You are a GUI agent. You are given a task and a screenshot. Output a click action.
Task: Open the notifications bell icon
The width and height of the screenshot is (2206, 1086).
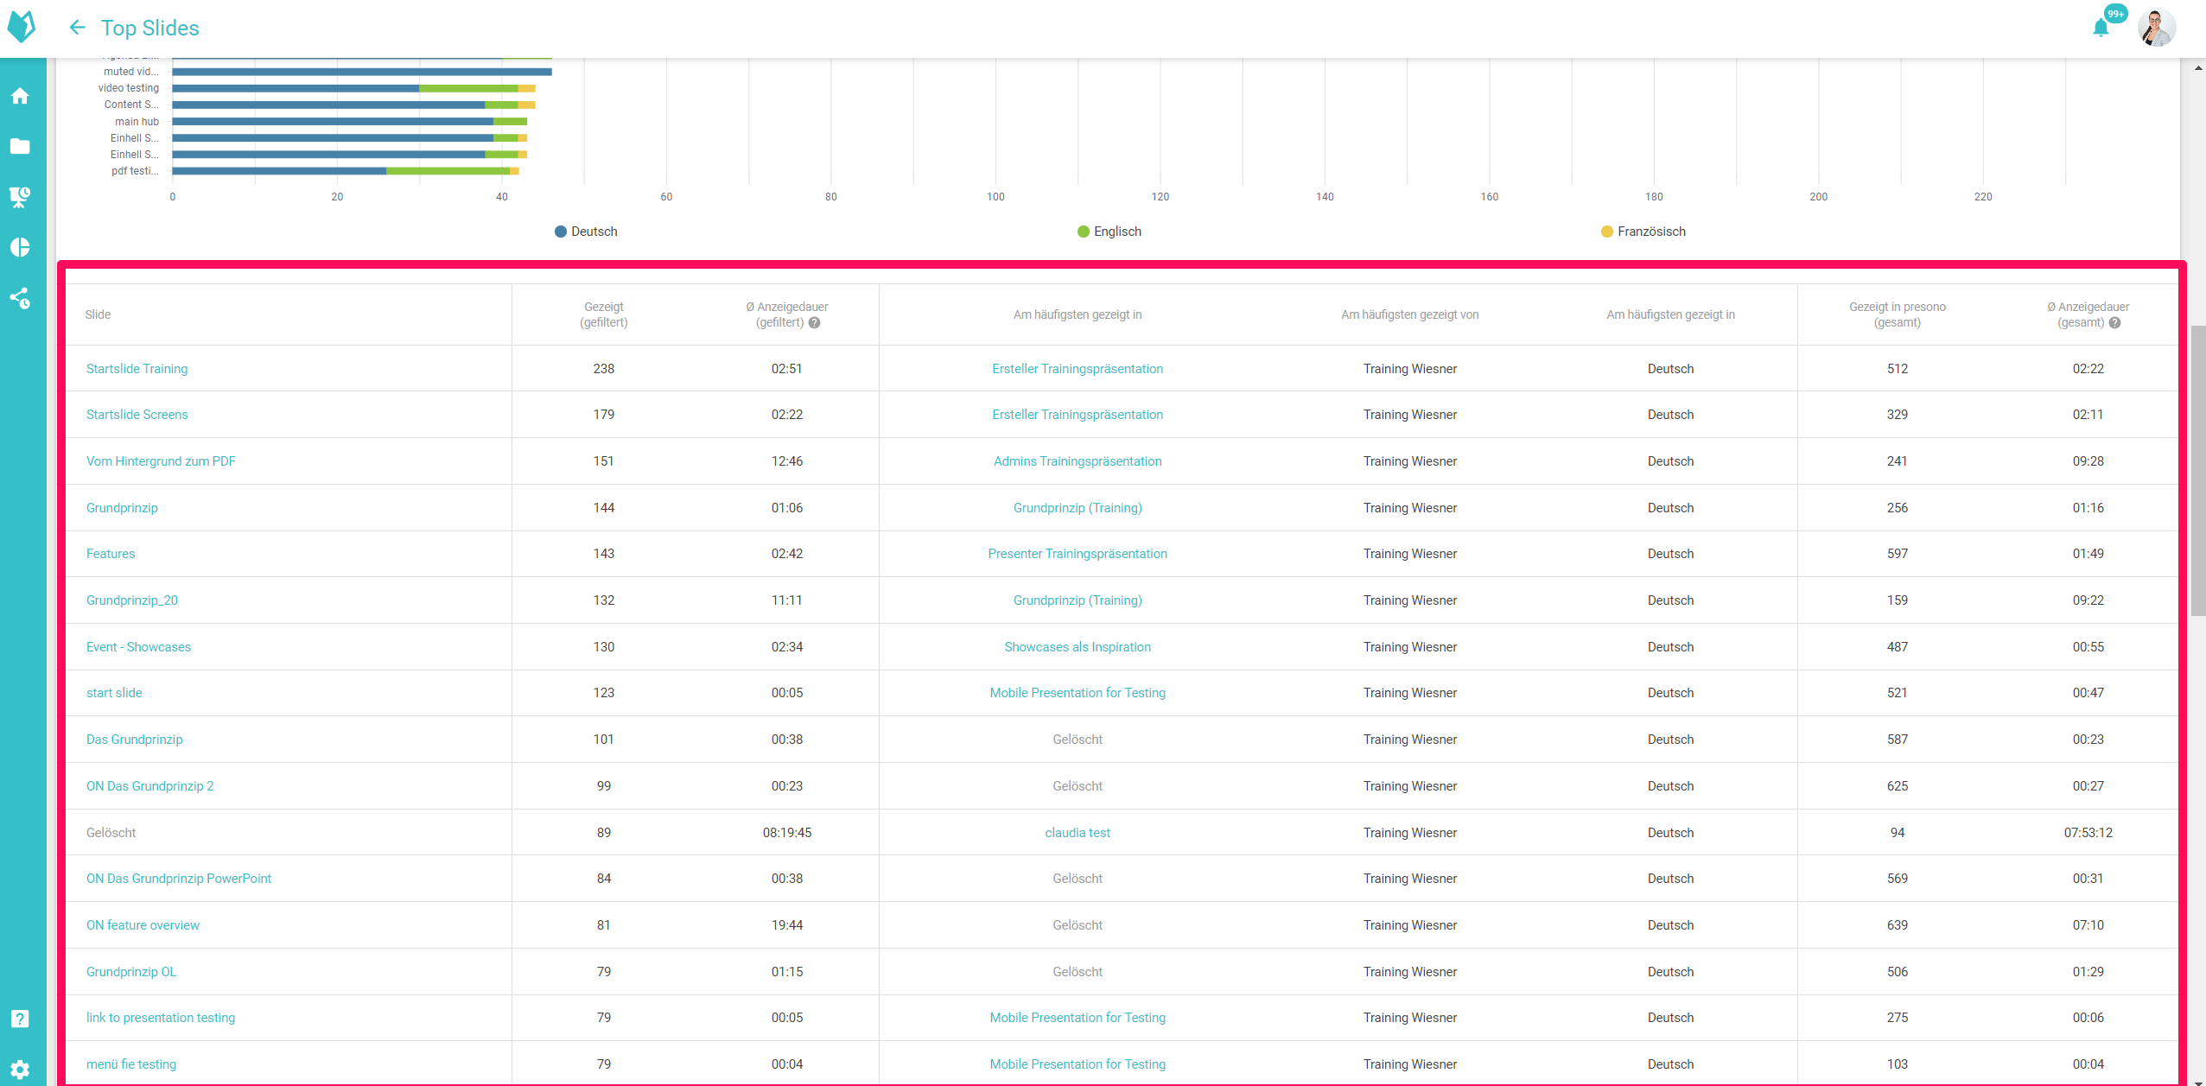pyautogui.click(x=2101, y=29)
